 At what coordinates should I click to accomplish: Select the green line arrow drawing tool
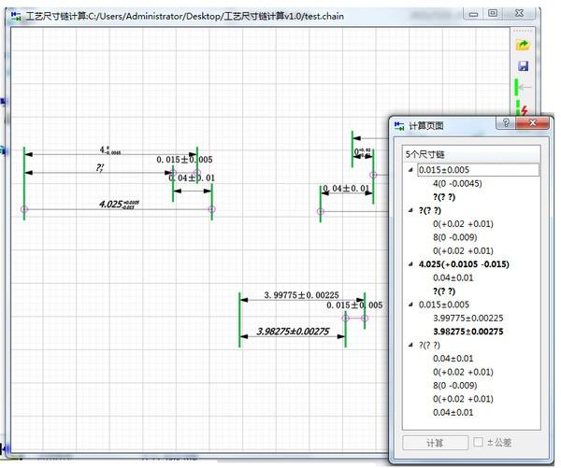coord(523,87)
